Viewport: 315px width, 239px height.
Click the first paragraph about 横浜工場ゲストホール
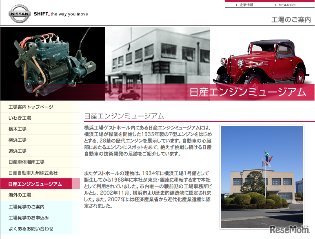pos(148,141)
